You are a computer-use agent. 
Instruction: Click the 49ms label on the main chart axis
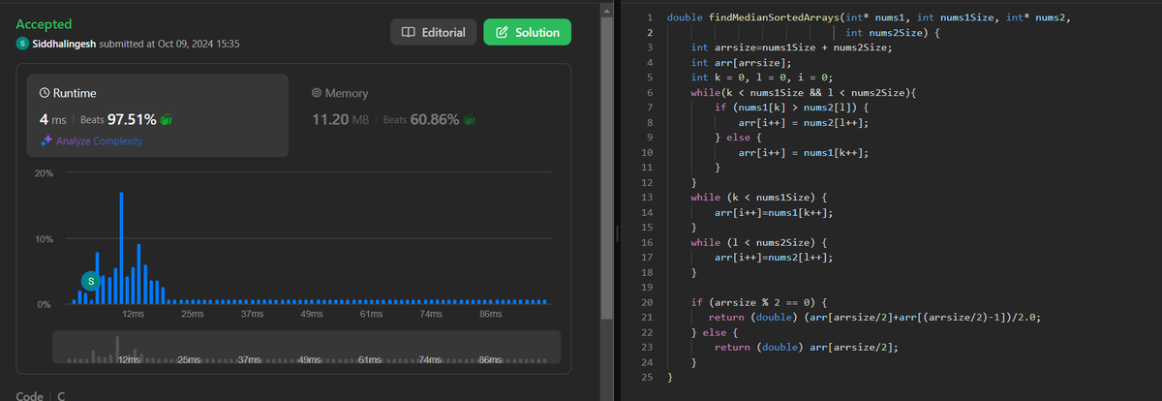[312, 316]
